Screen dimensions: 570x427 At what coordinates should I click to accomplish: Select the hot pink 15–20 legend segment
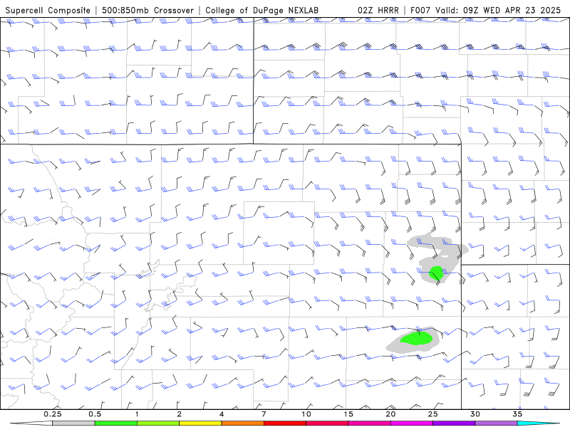click(369, 423)
